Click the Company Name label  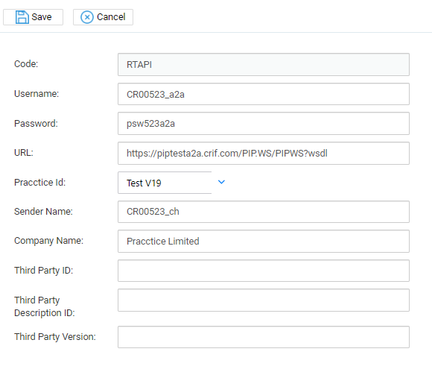48,241
